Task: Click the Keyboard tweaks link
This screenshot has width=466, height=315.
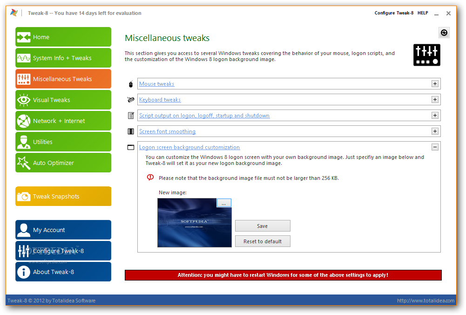Action: click(x=160, y=100)
